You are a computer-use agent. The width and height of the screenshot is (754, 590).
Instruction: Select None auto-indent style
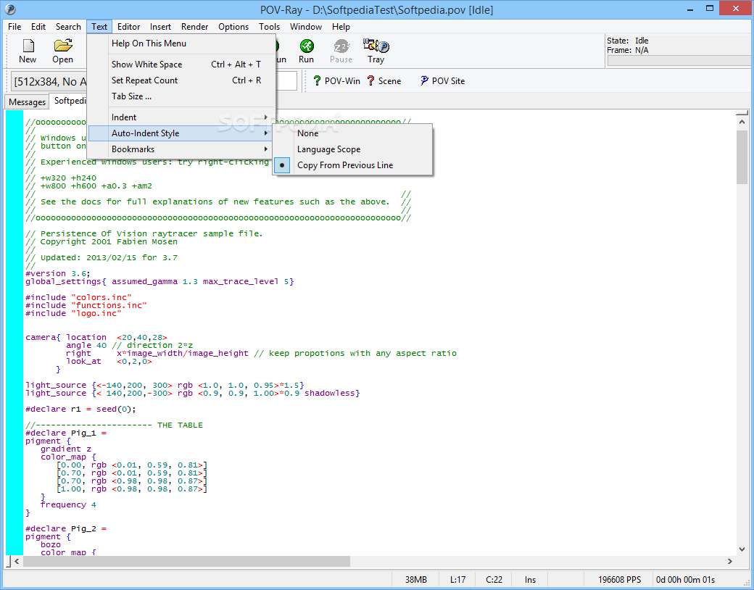(x=352, y=133)
